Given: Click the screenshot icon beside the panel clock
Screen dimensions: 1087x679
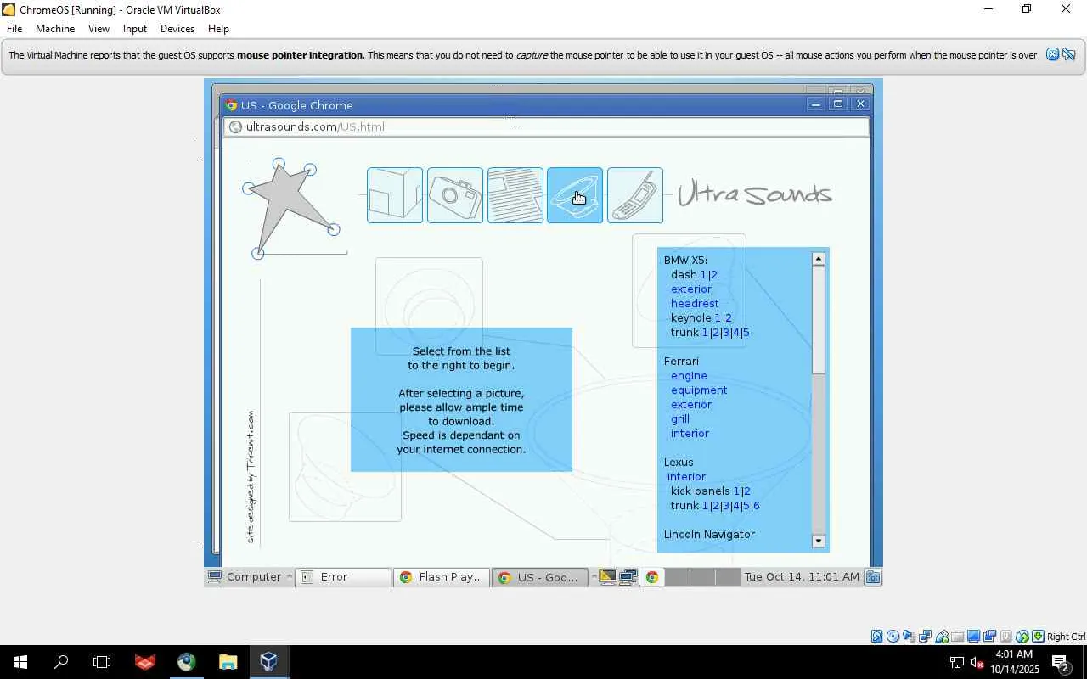Looking at the screenshot, I should point(872,577).
